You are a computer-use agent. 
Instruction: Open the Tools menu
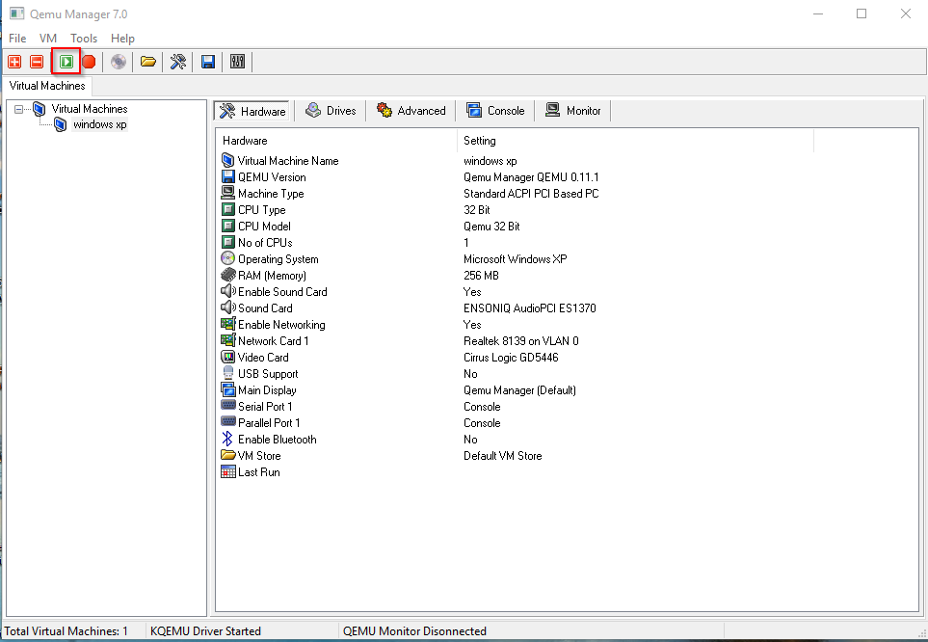click(x=84, y=38)
